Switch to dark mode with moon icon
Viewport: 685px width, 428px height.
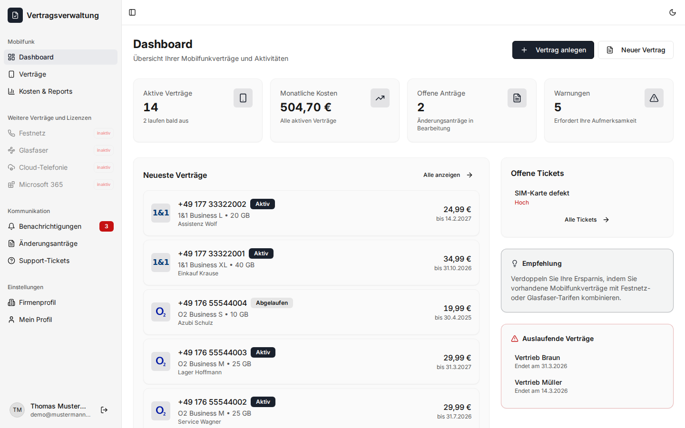point(673,12)
